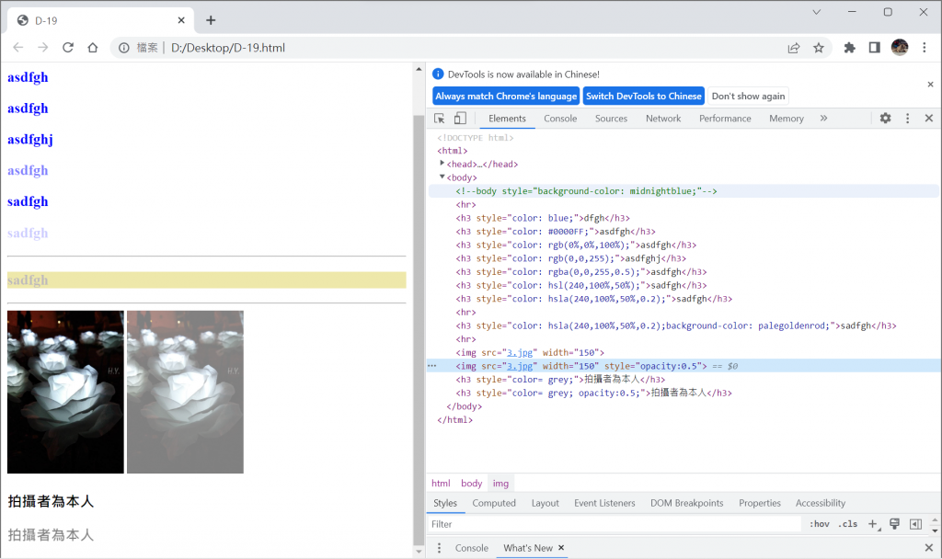The height and width of the screenshot is (559, 942).
Task: Toggle the :hov element state panel
Action: point(820,524)
